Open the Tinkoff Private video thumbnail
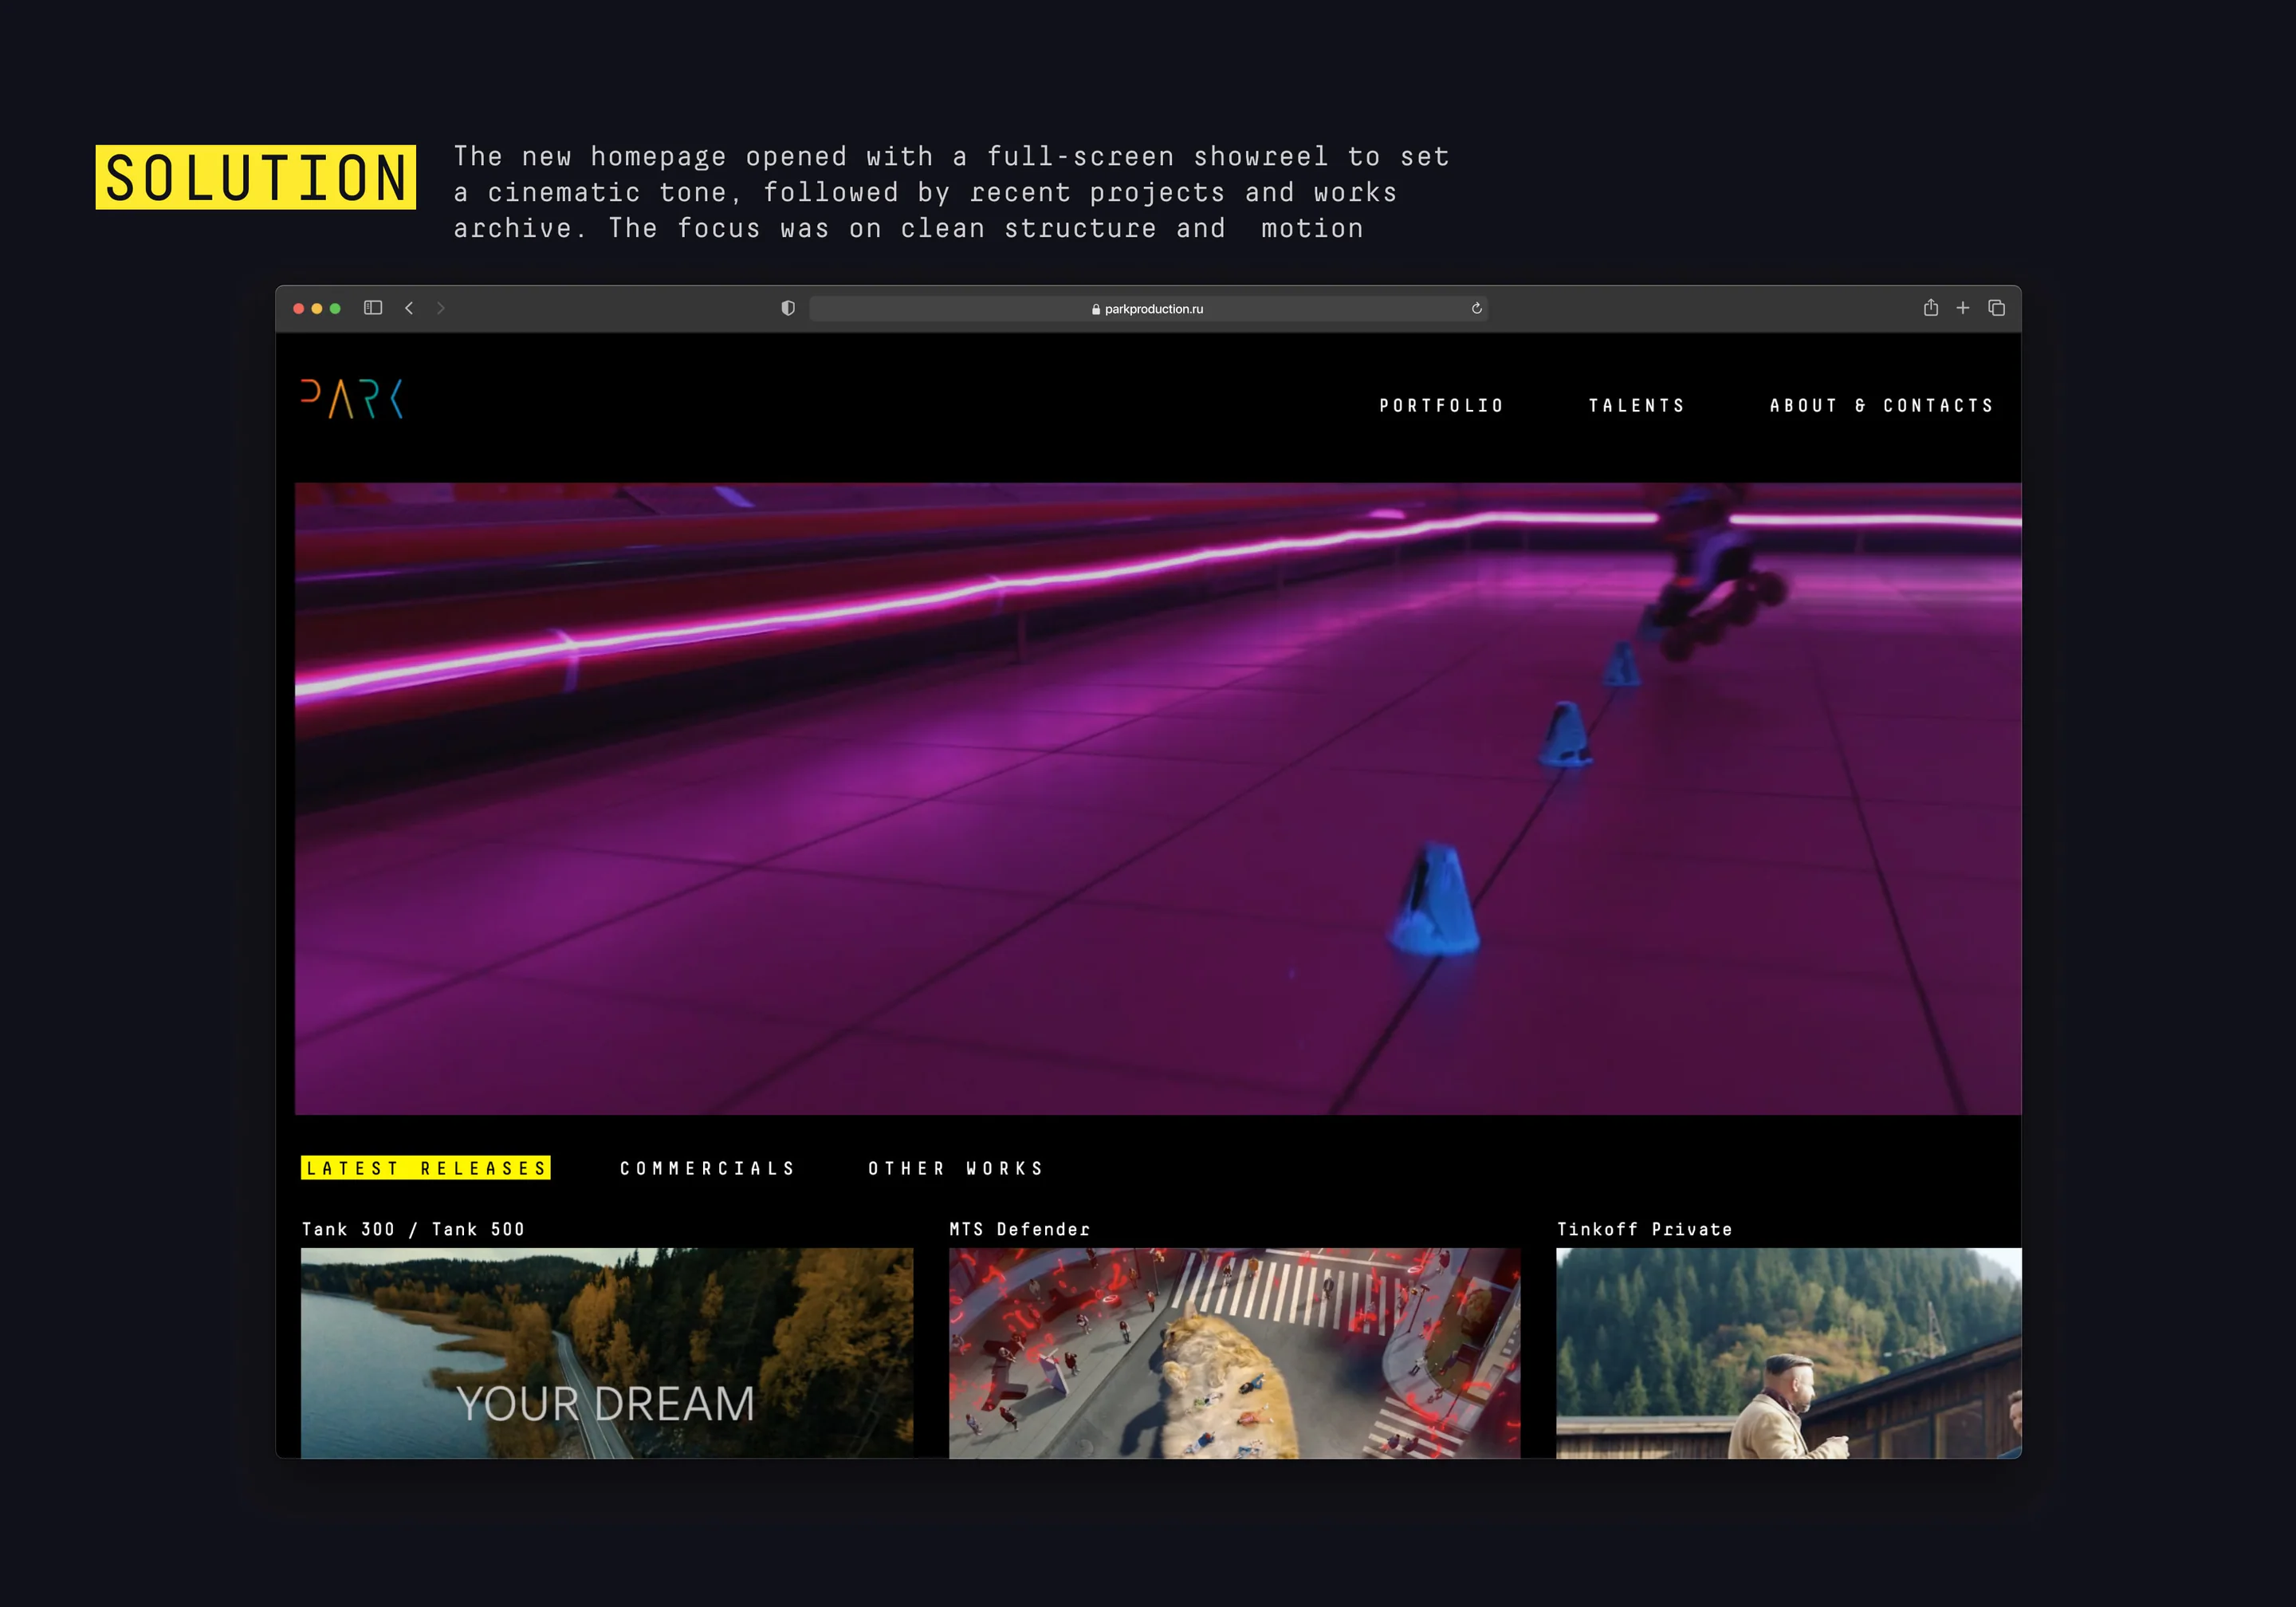2296x1607 pixels. (1788, 1353)
